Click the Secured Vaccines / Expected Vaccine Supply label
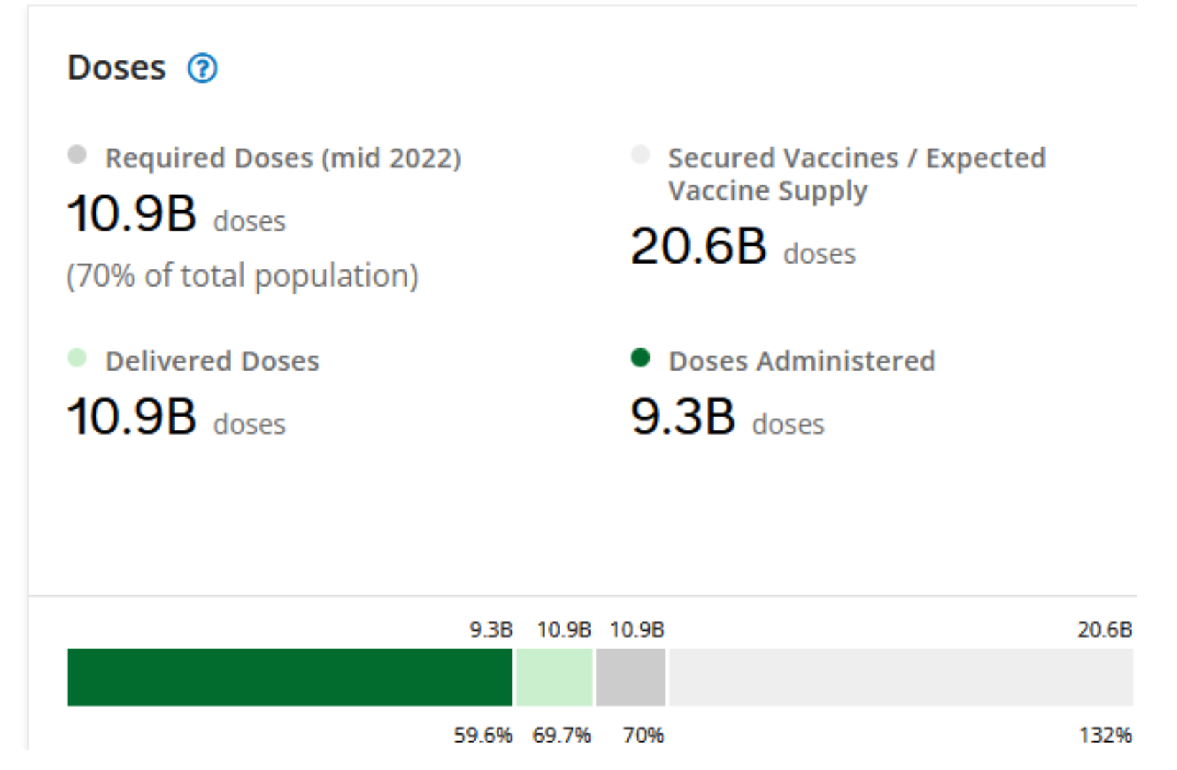 pyautogui.click(x=857, y=174)
